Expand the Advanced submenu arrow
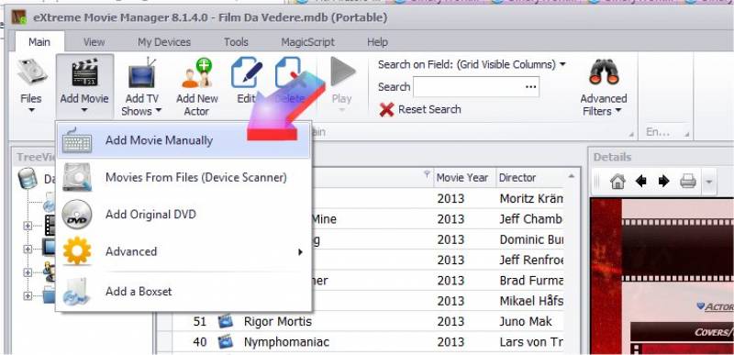Viewport: 734px width, 355px height. 300,252
